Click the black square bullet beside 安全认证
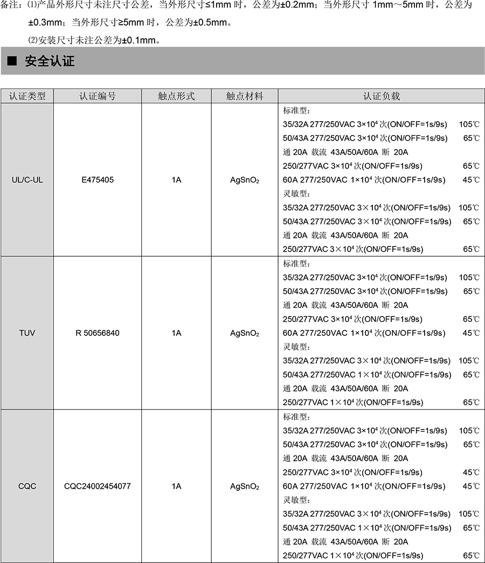Image resolution: width=485 pixels, height=563 pixels. [11, 61]
